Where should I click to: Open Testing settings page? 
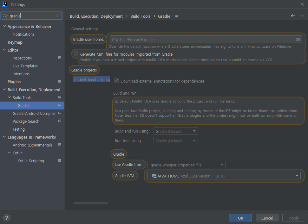pos(19,129)
